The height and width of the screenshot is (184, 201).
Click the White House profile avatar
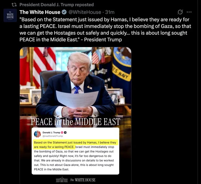(x=10, y=16)
